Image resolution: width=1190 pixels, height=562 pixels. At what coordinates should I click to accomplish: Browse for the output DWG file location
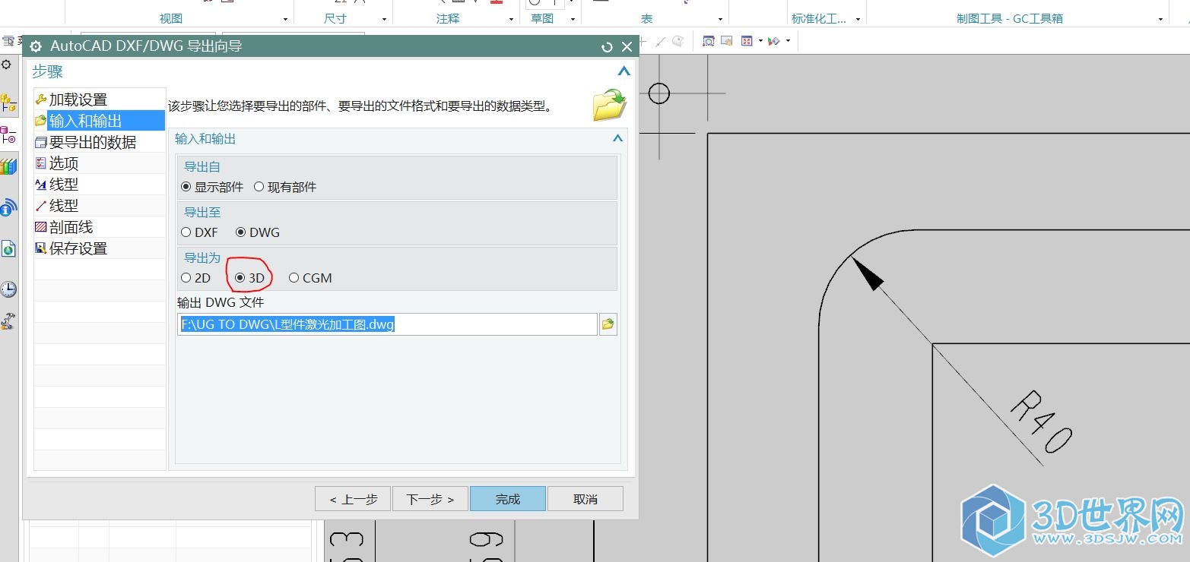tap(608, 324)
